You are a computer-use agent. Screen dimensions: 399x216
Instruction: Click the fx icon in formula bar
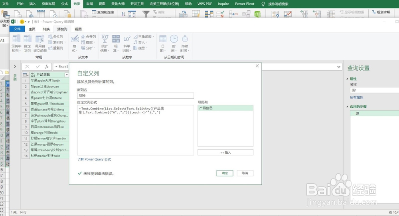(47, 67)
